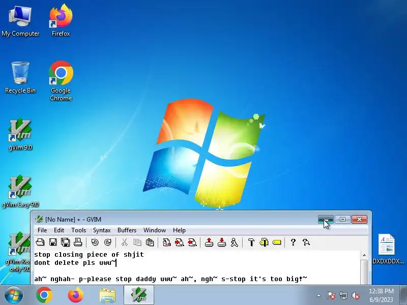
Task: Select the Firefox desktop shortcut
Action: pos(61,21)
